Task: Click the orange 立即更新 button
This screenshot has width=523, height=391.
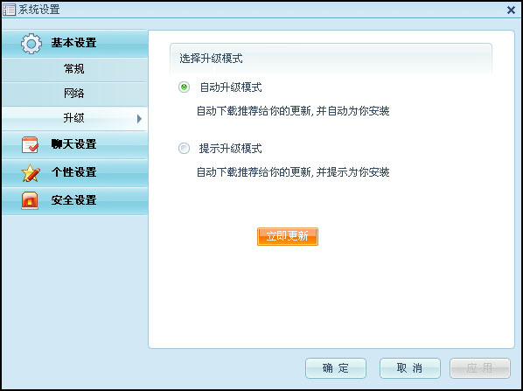Action: click(288, 236)
